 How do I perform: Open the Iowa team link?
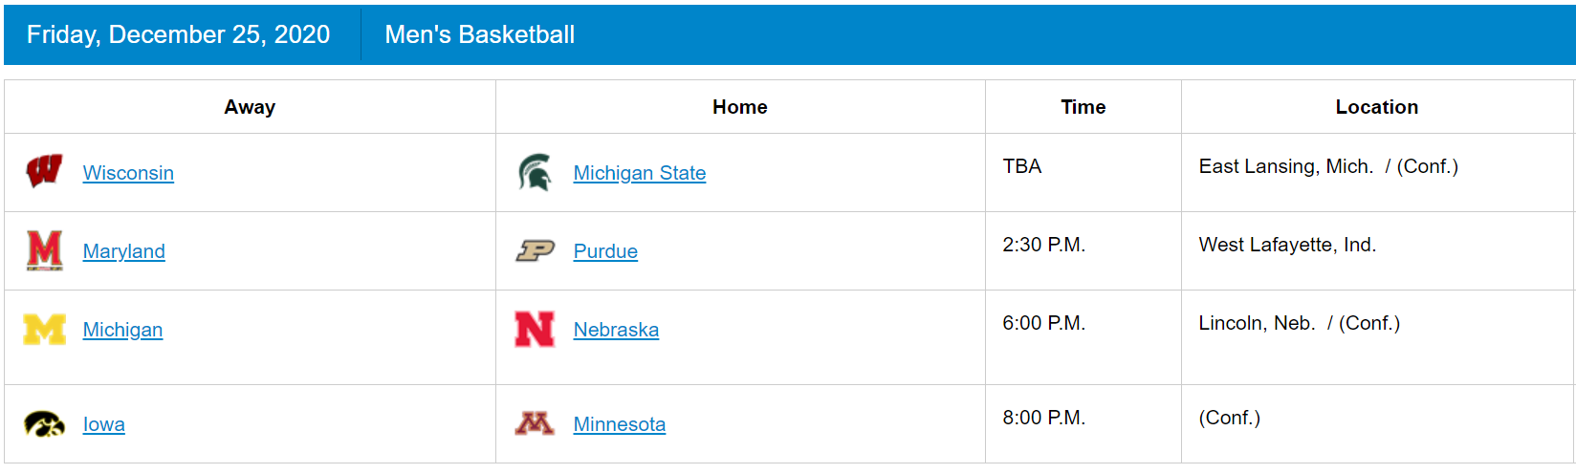click(x=103, y=424)
